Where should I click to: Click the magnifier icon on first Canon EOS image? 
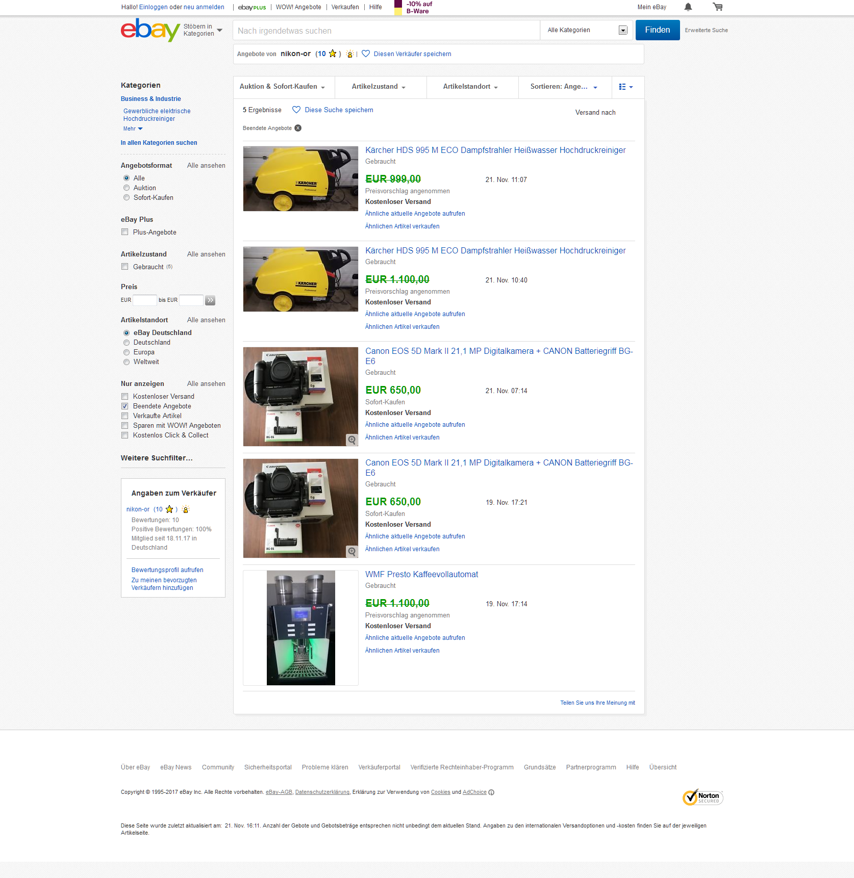[x=352, y=440]
